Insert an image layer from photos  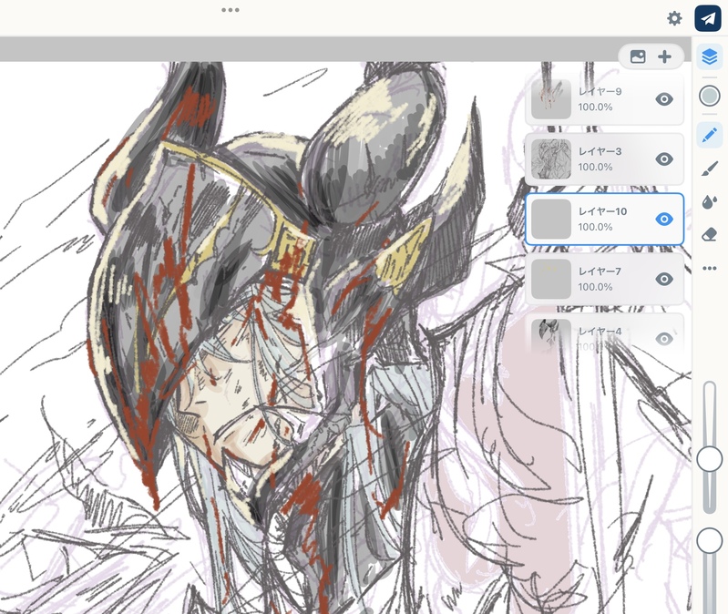[638, 56]
